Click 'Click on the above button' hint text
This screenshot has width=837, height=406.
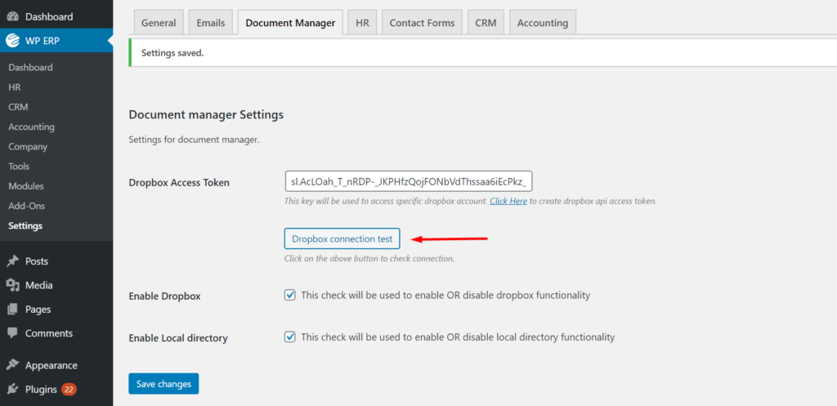coord(369,259)
